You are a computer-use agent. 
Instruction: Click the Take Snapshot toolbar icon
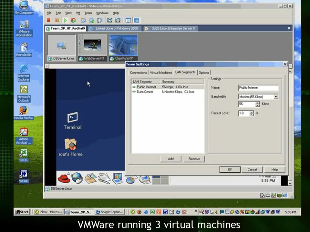(83, 20)
